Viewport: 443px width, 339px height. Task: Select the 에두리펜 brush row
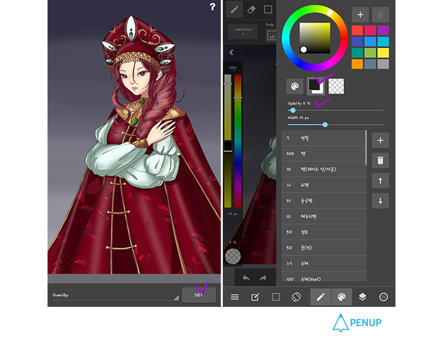click(x=324, y=216)
